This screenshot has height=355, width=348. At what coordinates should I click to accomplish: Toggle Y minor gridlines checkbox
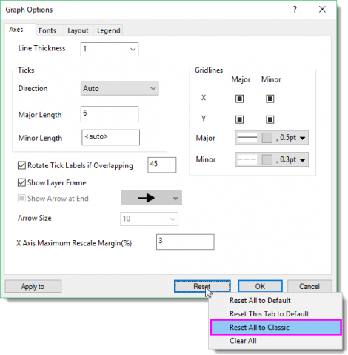point(270,119)
